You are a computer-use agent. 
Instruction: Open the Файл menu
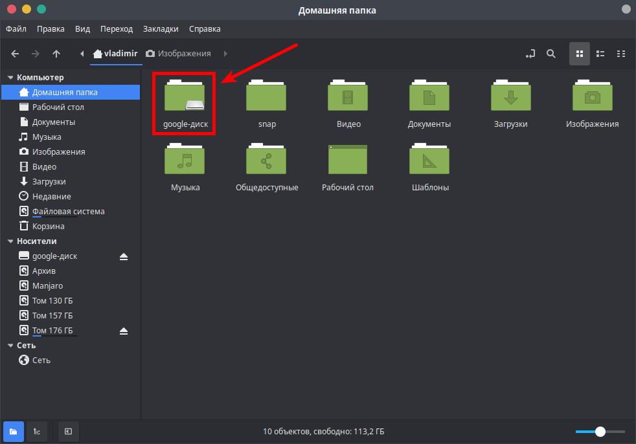click(16, 28)
